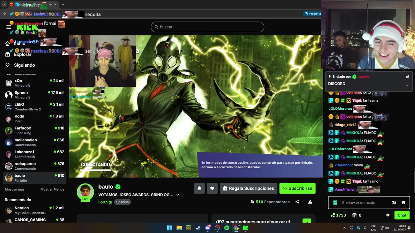Open the hamburger sidebar menu
Screen dimensions: 415x233
click(x=9, y=27)
